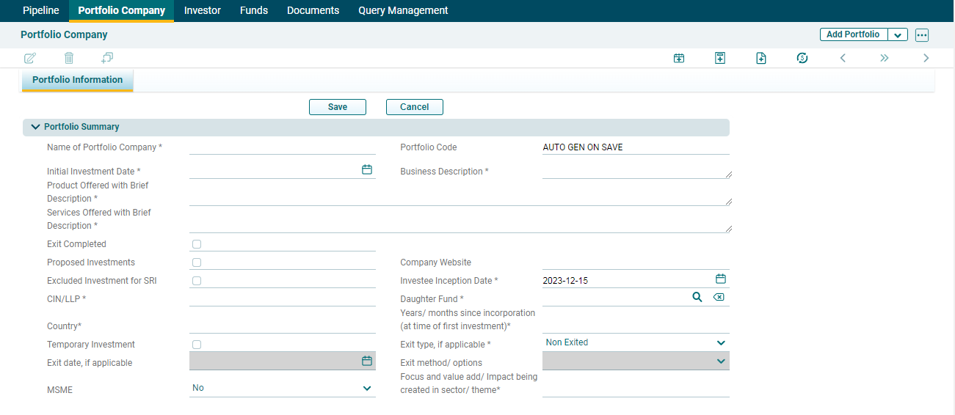Click the Name of Portfolio Company field
955x415 pixels.
click(282, 147)
